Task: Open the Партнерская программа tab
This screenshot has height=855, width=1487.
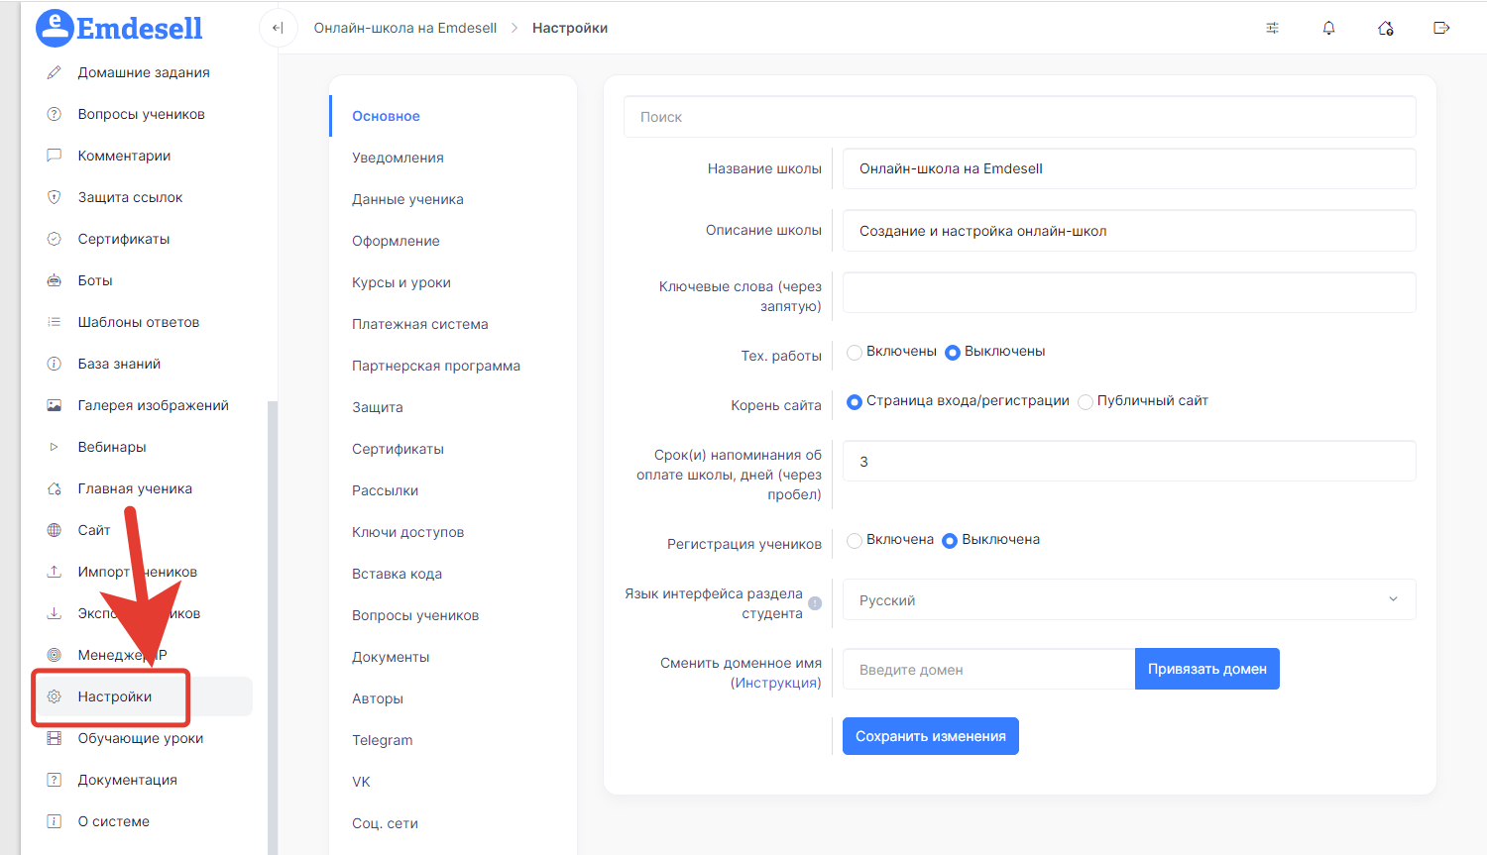Action: click(x=436, y=366)
